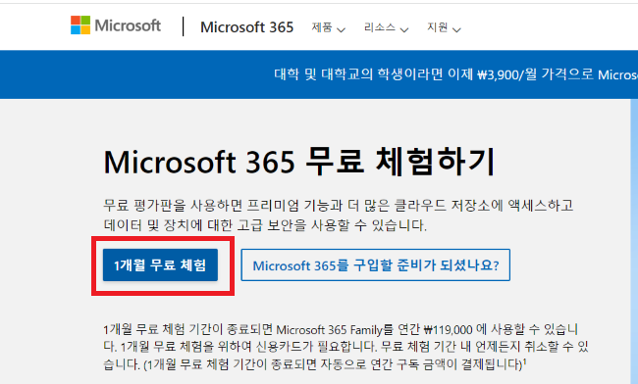
Task: Click Microsoft 365를 구입할 준비가 되셨나요? button
Action: click(376, 265)
